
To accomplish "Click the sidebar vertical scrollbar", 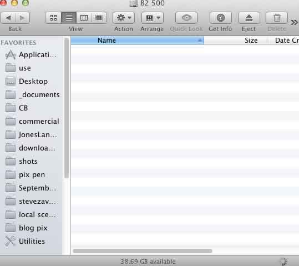I will tap(67, 108).
